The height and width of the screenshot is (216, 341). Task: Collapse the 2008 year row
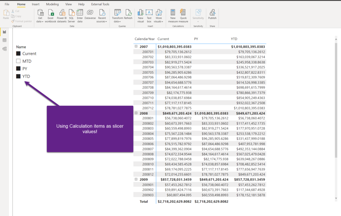136,113
